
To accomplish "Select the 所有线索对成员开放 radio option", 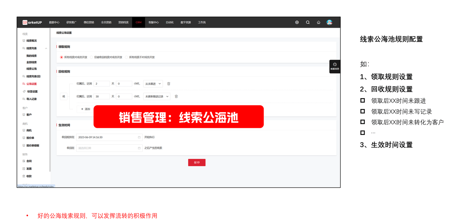I will [62, 57].
